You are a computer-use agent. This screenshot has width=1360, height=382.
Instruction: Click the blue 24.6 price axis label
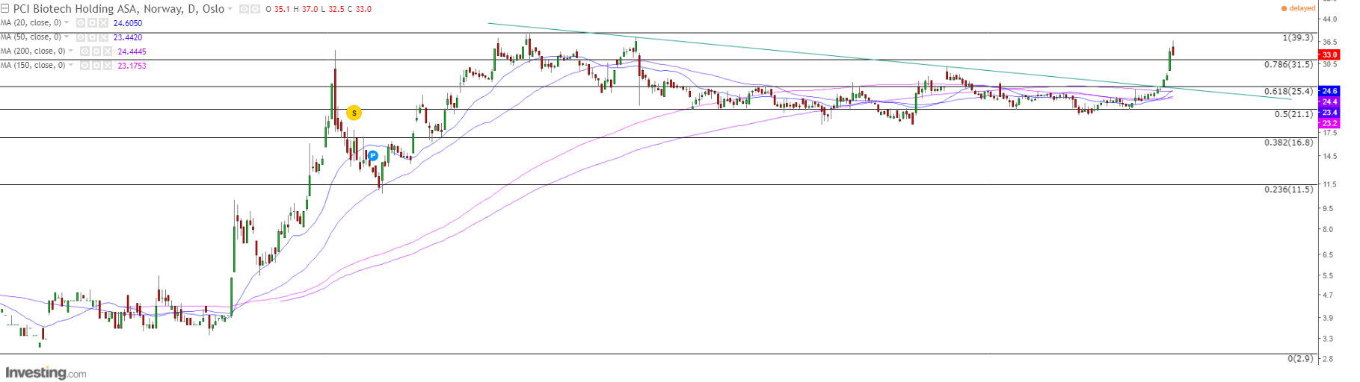(x=1329, y=91)
